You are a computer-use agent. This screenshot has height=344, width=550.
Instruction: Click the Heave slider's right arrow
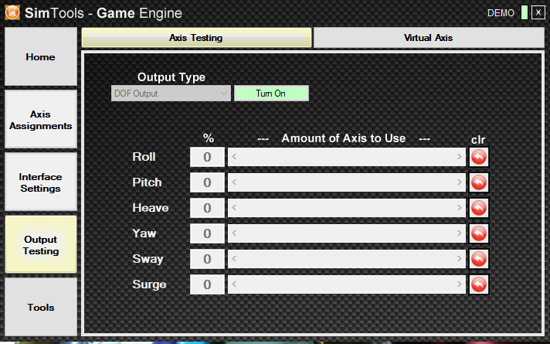tap(459, 208)
